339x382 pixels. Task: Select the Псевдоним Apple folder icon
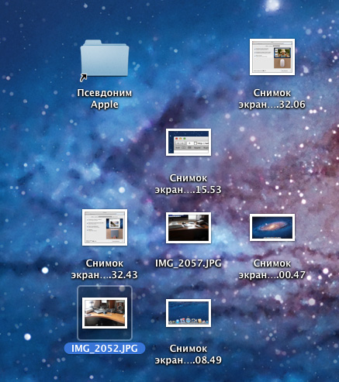[105, 58]
